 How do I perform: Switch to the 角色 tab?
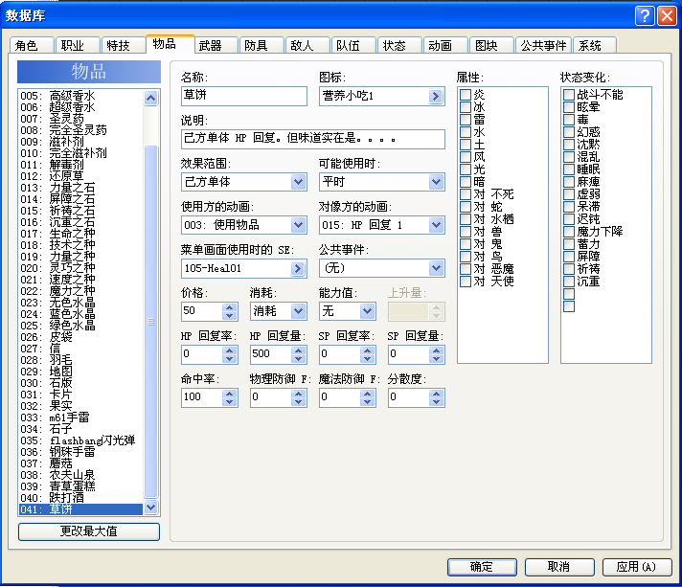click(x=32, y=45)
